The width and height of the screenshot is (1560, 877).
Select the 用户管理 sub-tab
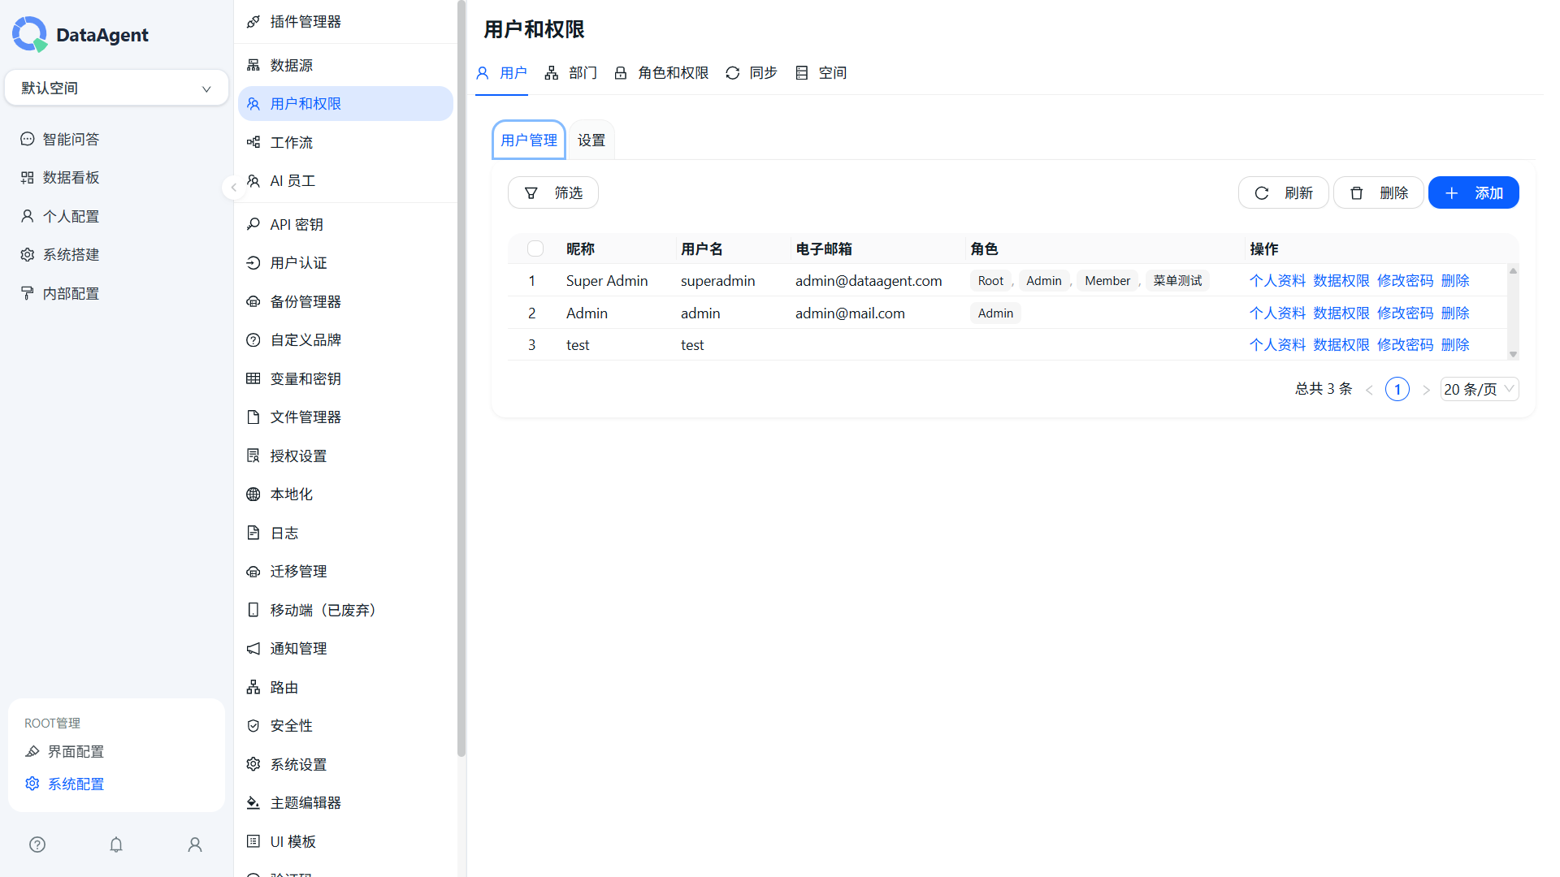click(x=529, y=140)
